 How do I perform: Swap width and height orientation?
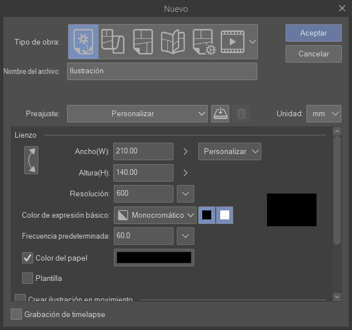tap(31, 160)
